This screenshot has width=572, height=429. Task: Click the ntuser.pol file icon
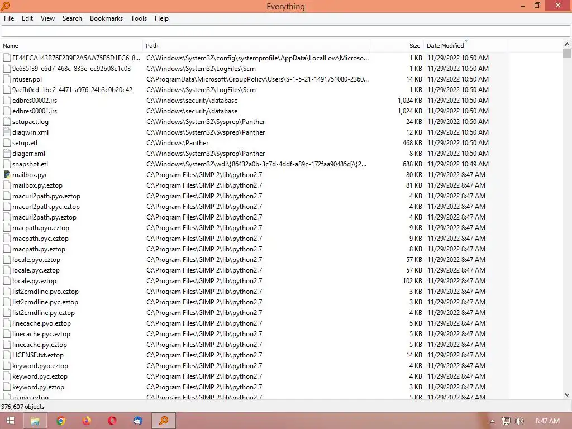[x=7, y=79]
